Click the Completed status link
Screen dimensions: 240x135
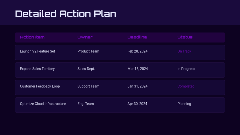pyautogui.click(x=186, y=86)
